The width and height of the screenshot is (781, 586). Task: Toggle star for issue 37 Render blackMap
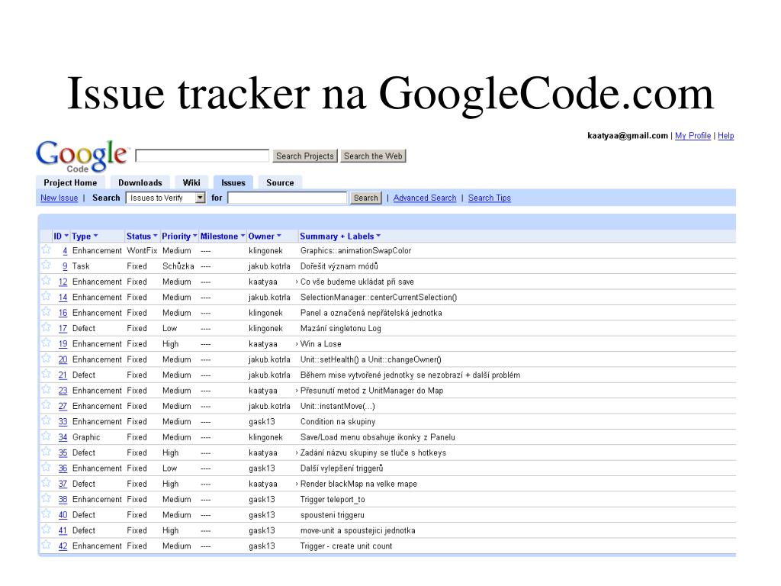point(47,483)
